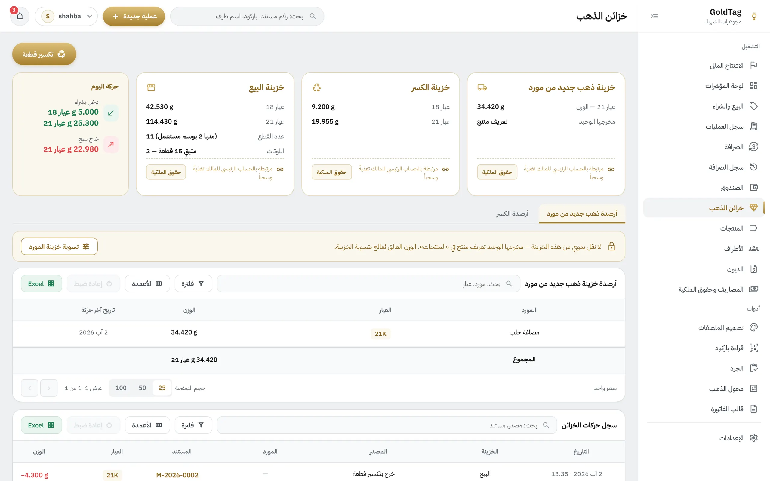Switch to أرصدة ذهب جديد من مورد tab

(582, 214)
